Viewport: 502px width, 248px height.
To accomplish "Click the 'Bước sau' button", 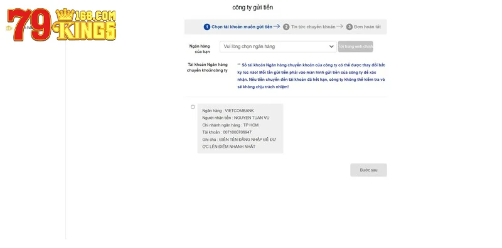I will tap(368, 170).
